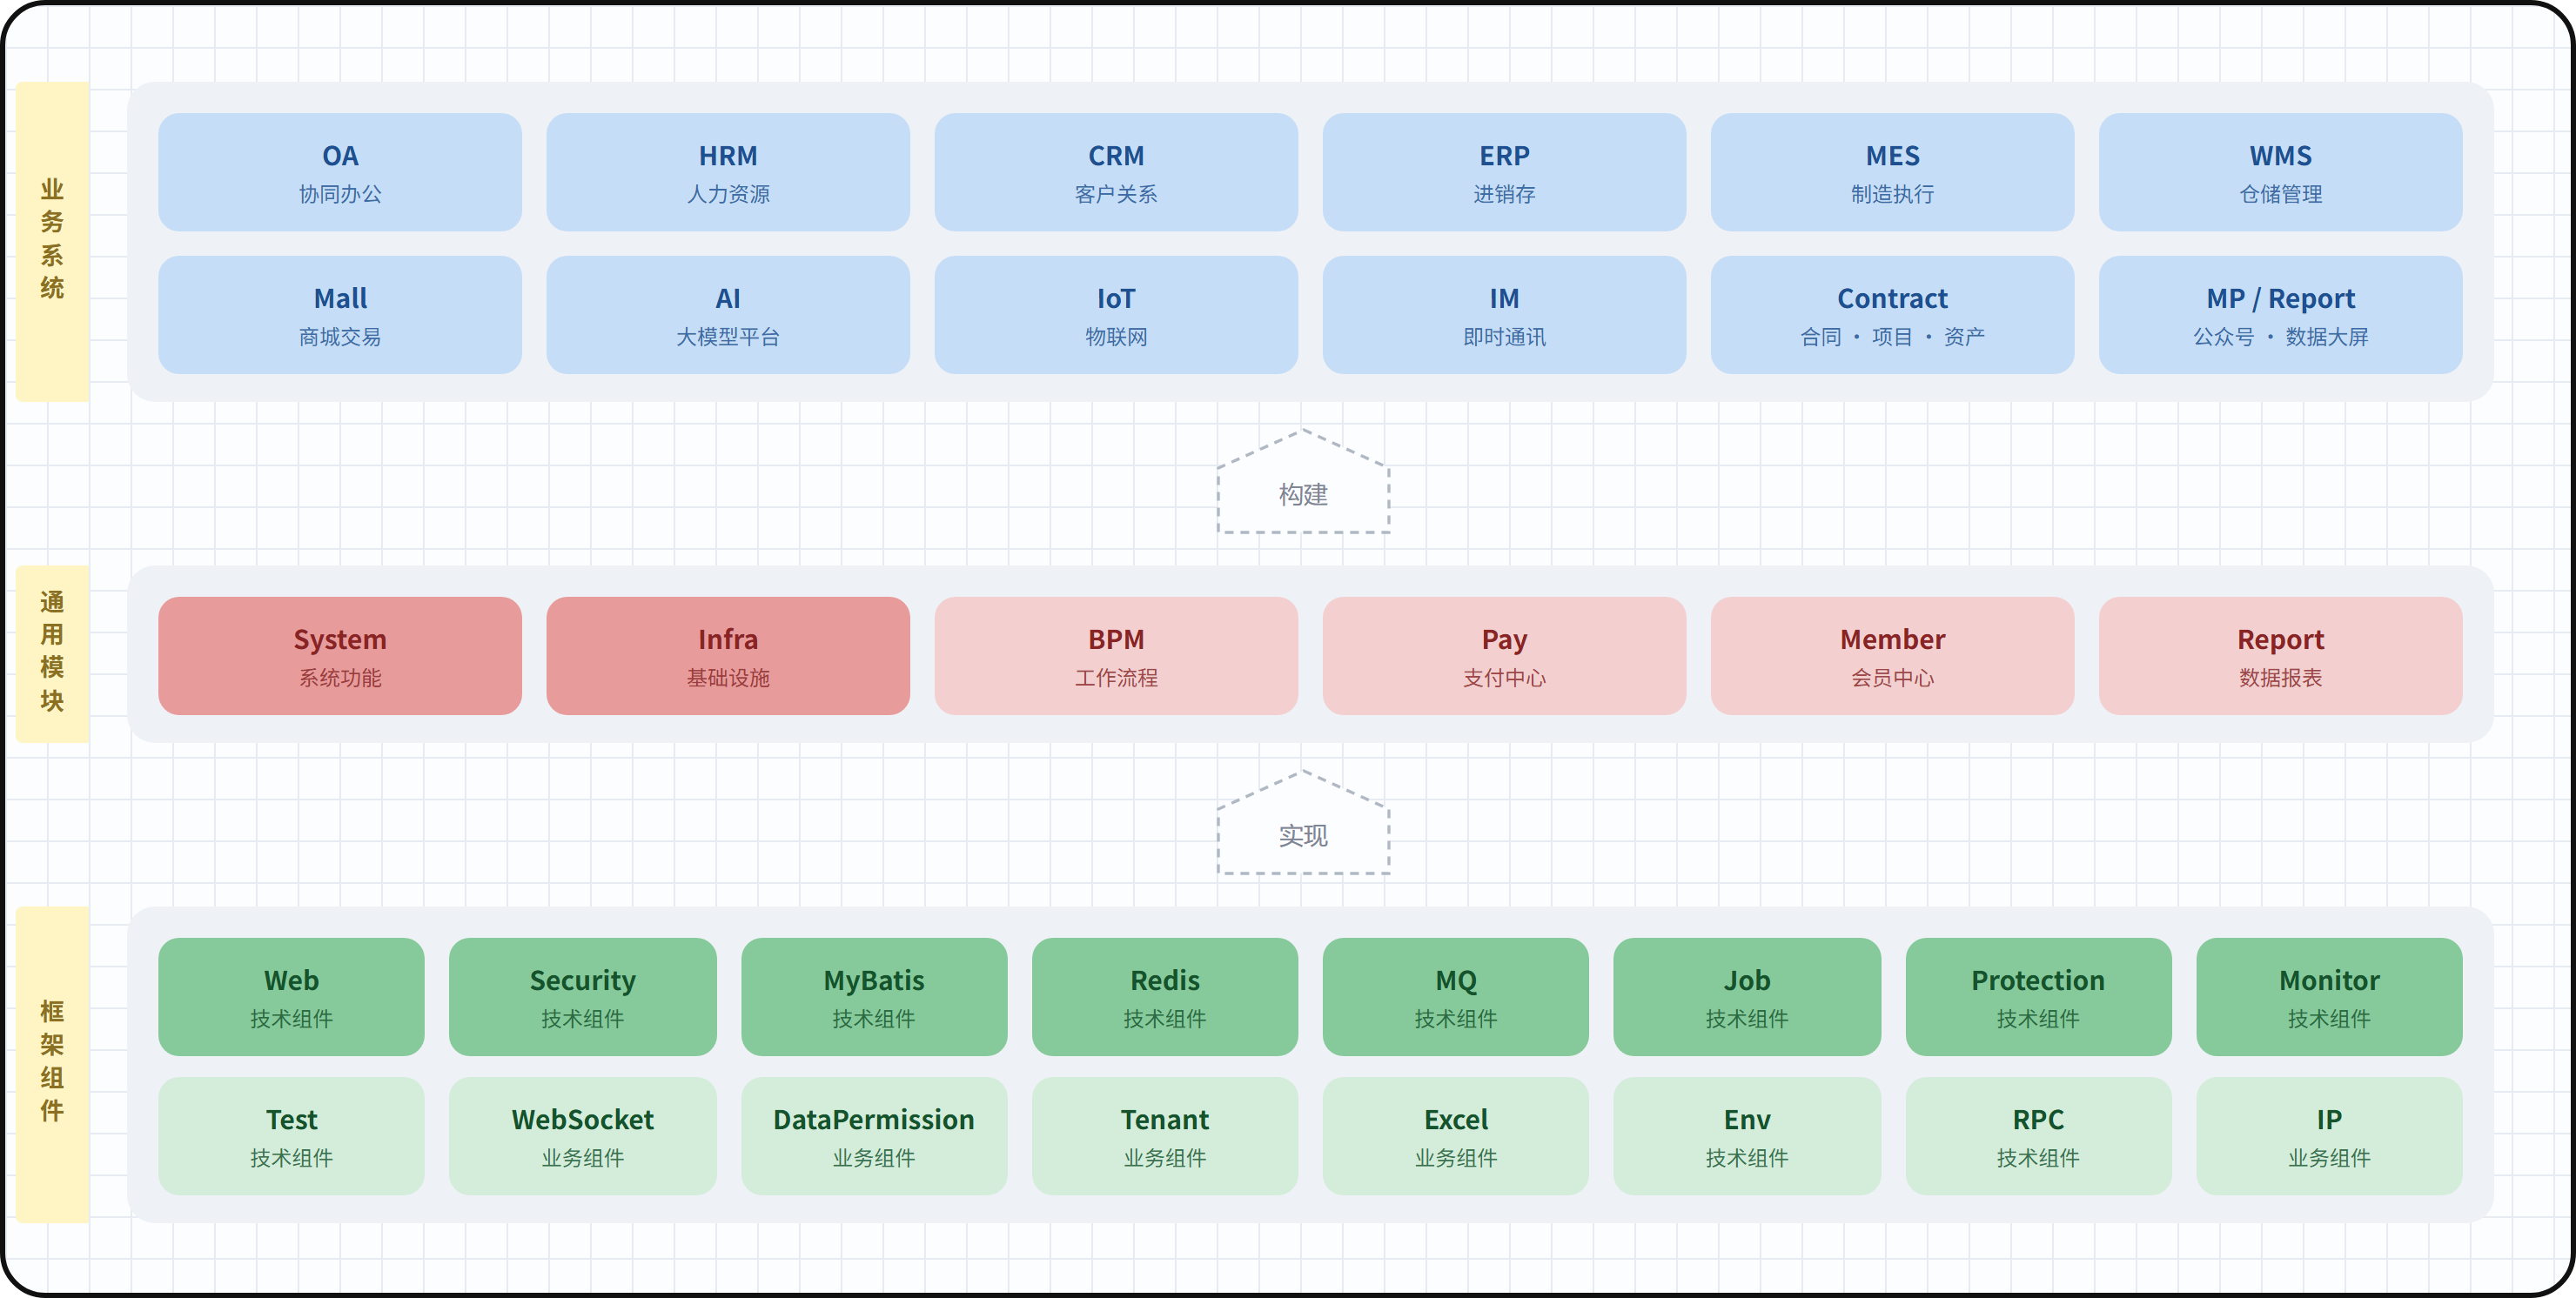
Task: Click the Redis component block
Action: pos(1165,997)
